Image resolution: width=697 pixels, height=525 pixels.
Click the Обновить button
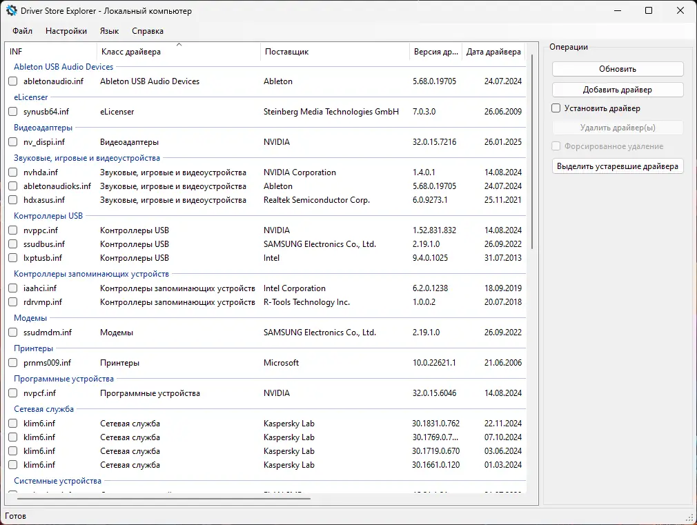coord(618,69)
